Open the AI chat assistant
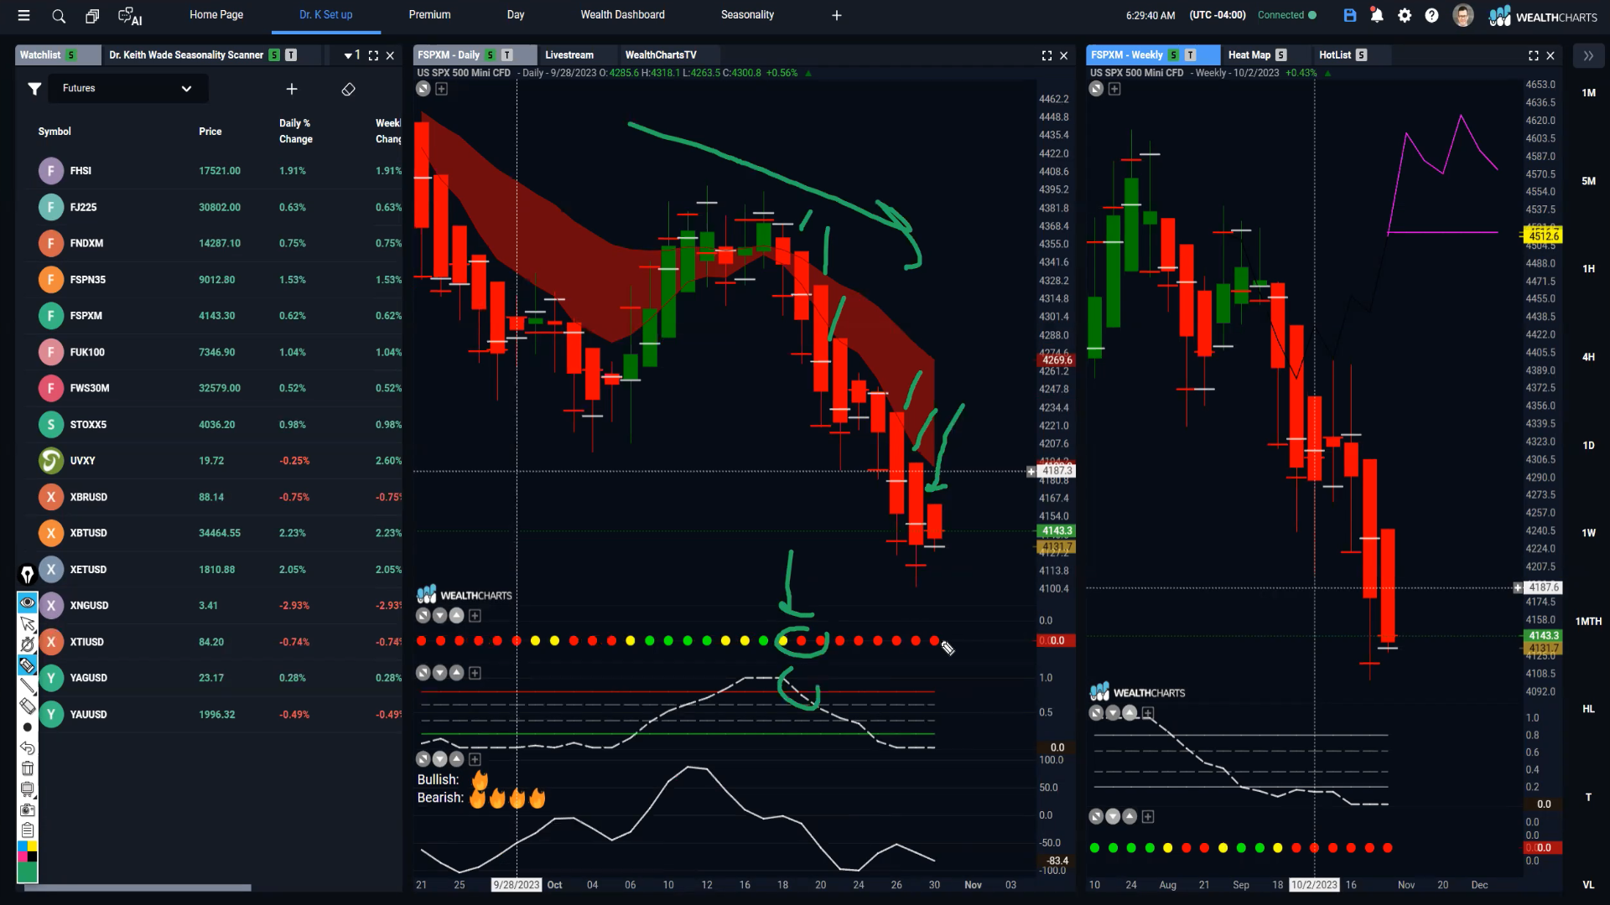This screenshot has width=1610, height=905. click(x=130, y=15)
